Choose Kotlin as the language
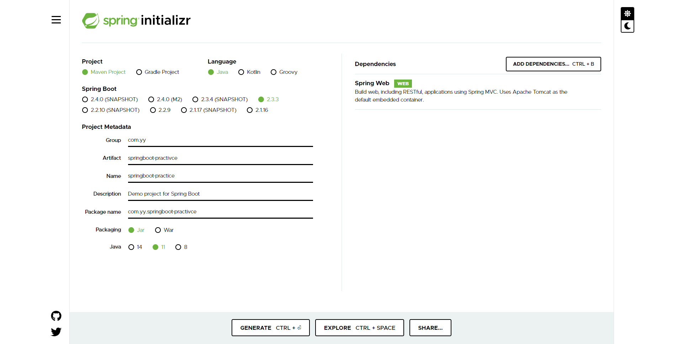Image resolution: width=683 pixels, height=344 pixels. click(x=249, y=72)
